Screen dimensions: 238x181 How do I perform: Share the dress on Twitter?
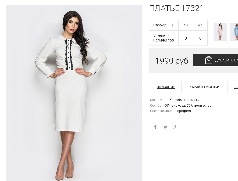[165, 127]
